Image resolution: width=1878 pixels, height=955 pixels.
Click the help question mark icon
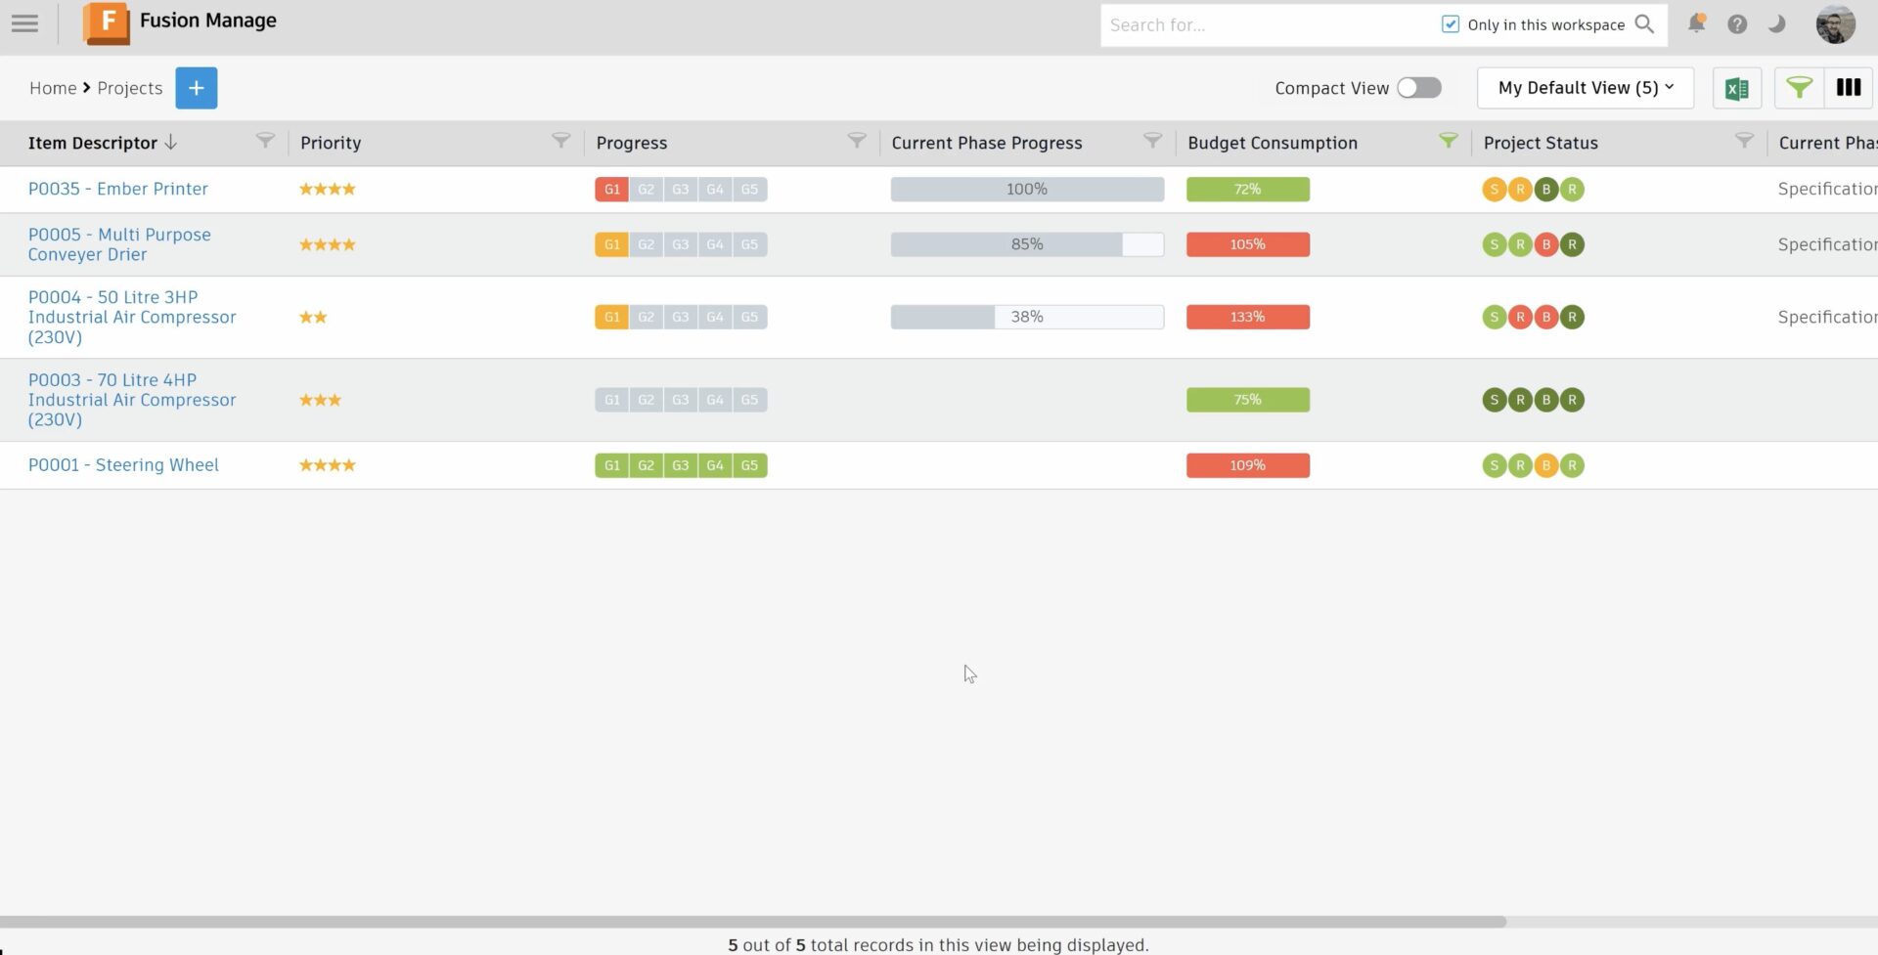pos(1738,23)
